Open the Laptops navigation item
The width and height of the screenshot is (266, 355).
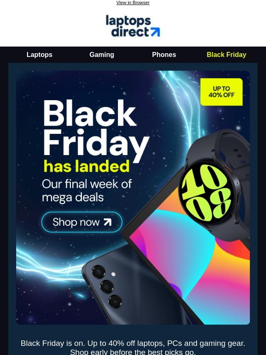click(39, 54)
